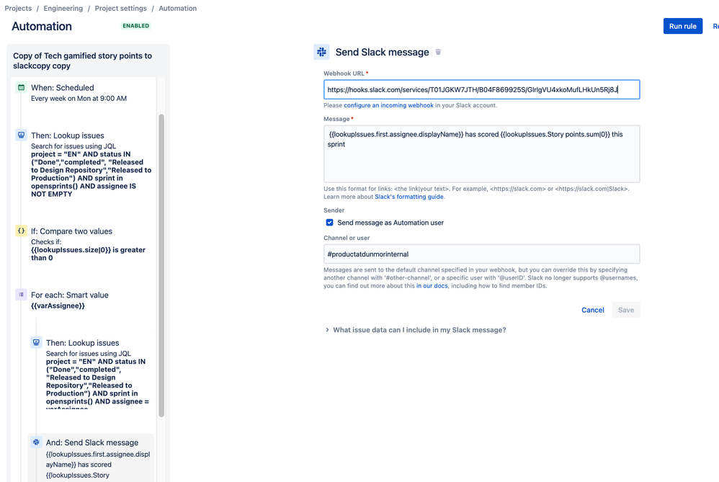This screenshot has height=482, width=719.
Task: Click the curly braces Compare two values icon
Action: tap(21, 231)
